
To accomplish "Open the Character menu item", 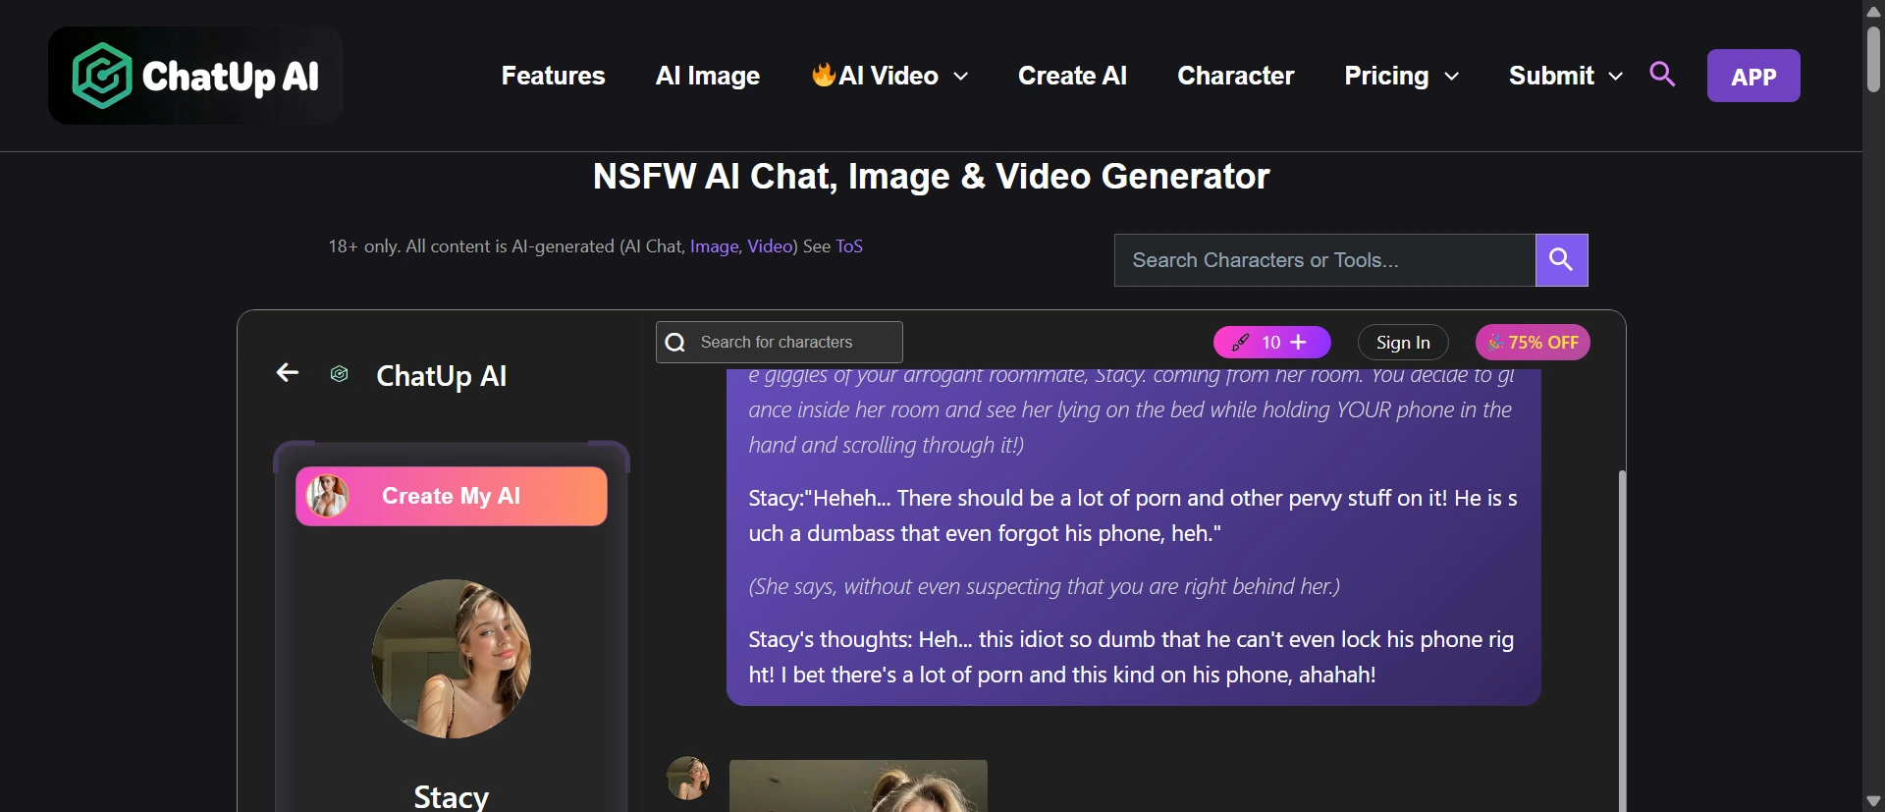I will (1235, 76).
